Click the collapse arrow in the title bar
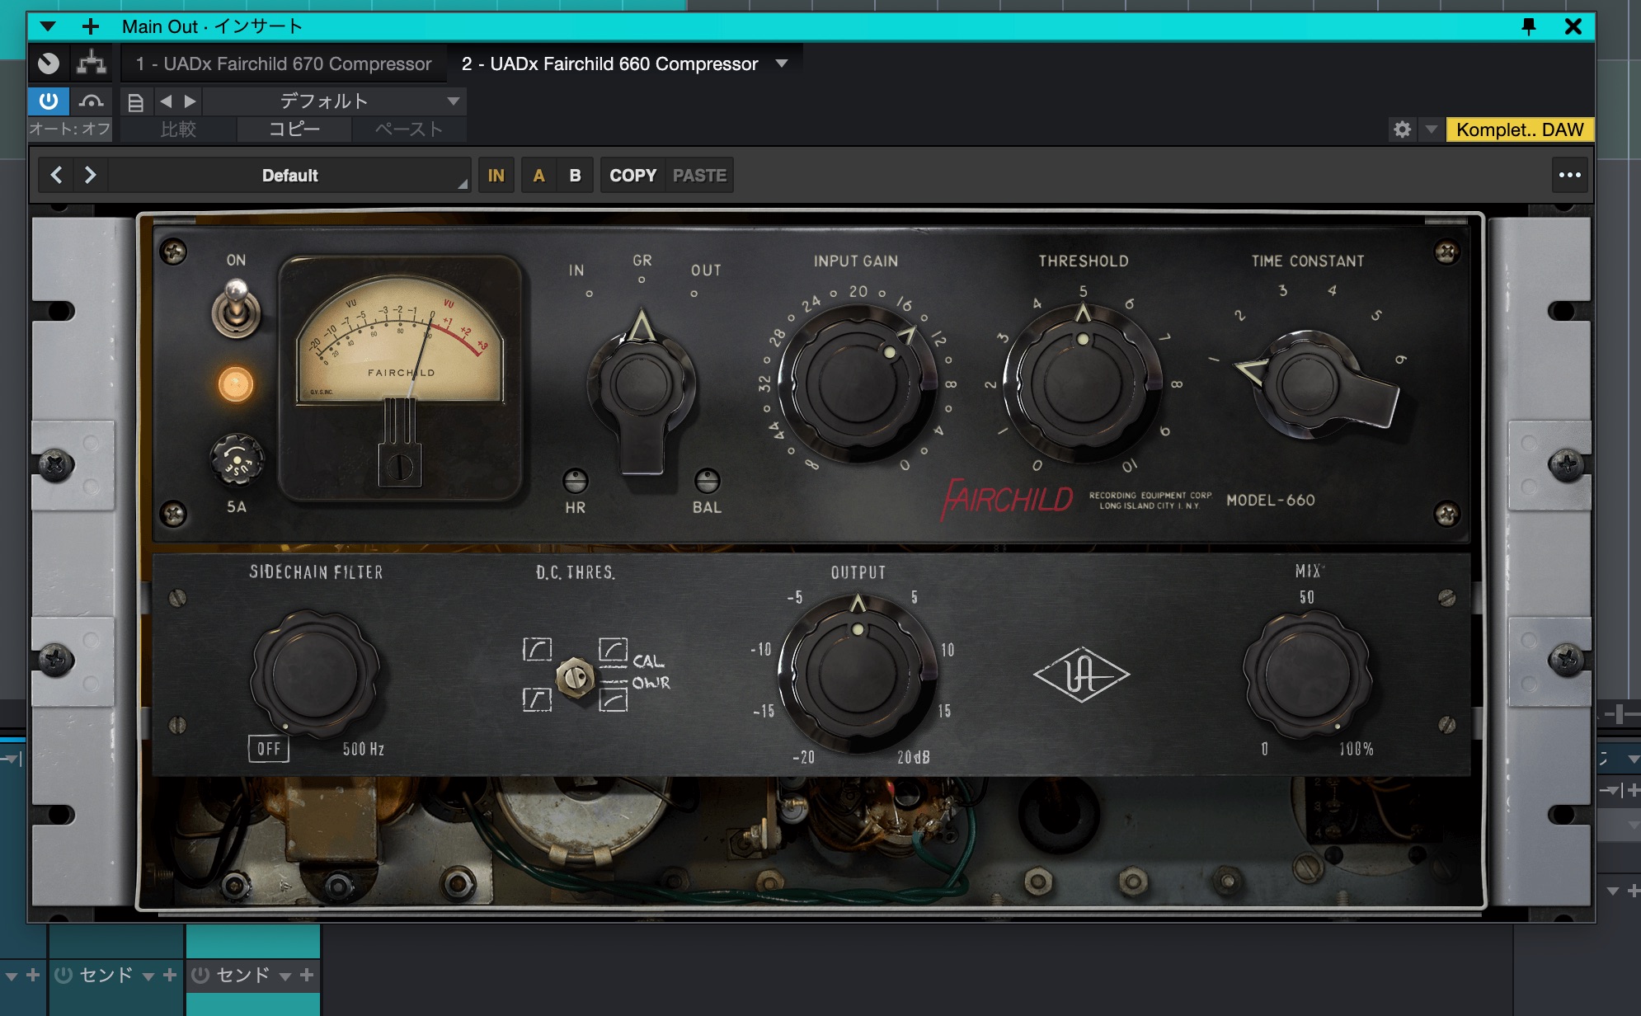This screenshot has height=1016, width=1641. tap(48, 26)
